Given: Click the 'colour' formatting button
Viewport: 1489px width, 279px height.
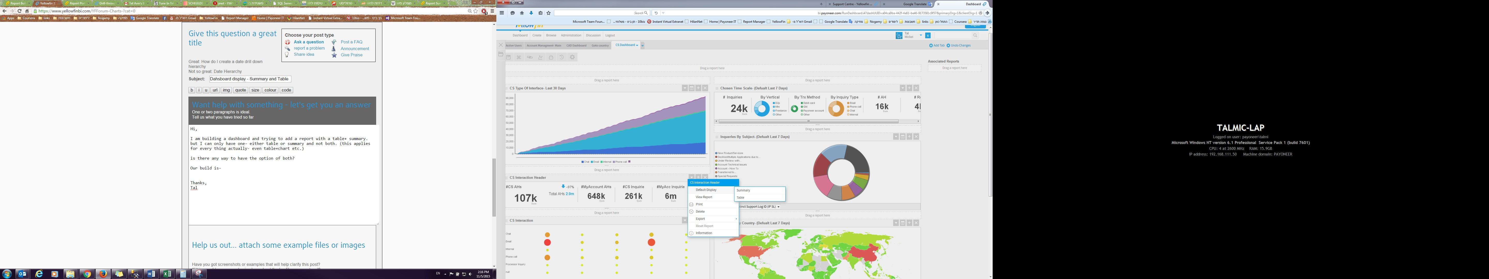Looking at the screenshot, I should tap(270, 90).
